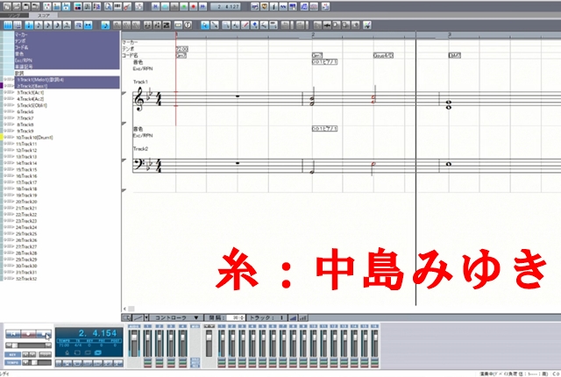Select the line draw tool in controller bar
Viewport: 561px width, 377px height.
click(x=138, y=317)
